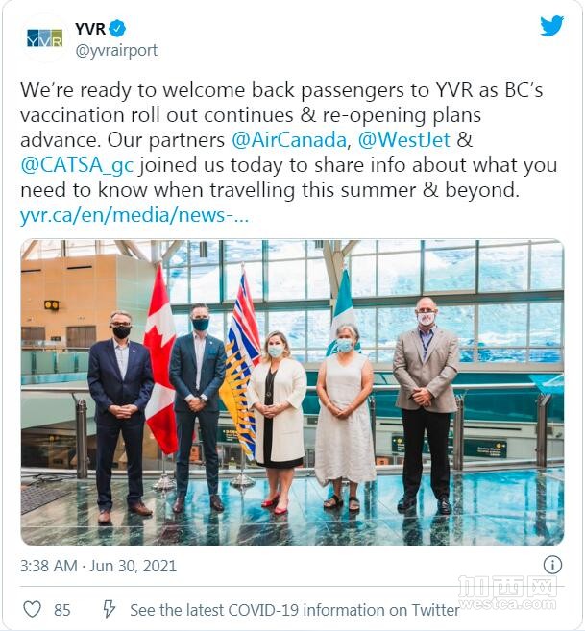Viewport: 585px width, 631px height.
Task: Open the tweet info circle icon
Action: (x=552, y=565)
